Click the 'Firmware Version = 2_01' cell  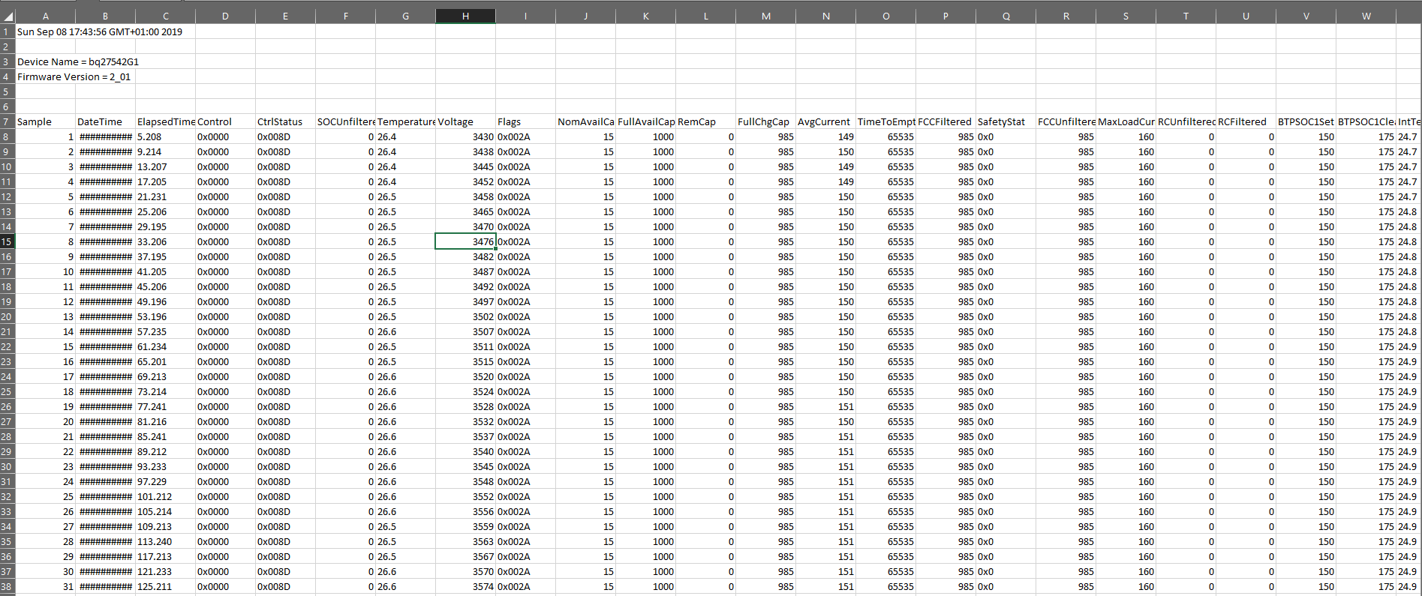click(x=74, y=76)
